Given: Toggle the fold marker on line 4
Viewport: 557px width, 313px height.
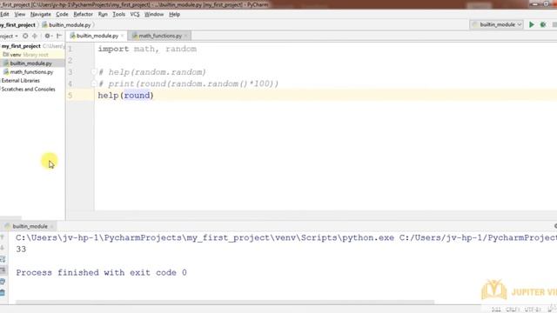Looking at the screenshot, I should coord(93,83).
